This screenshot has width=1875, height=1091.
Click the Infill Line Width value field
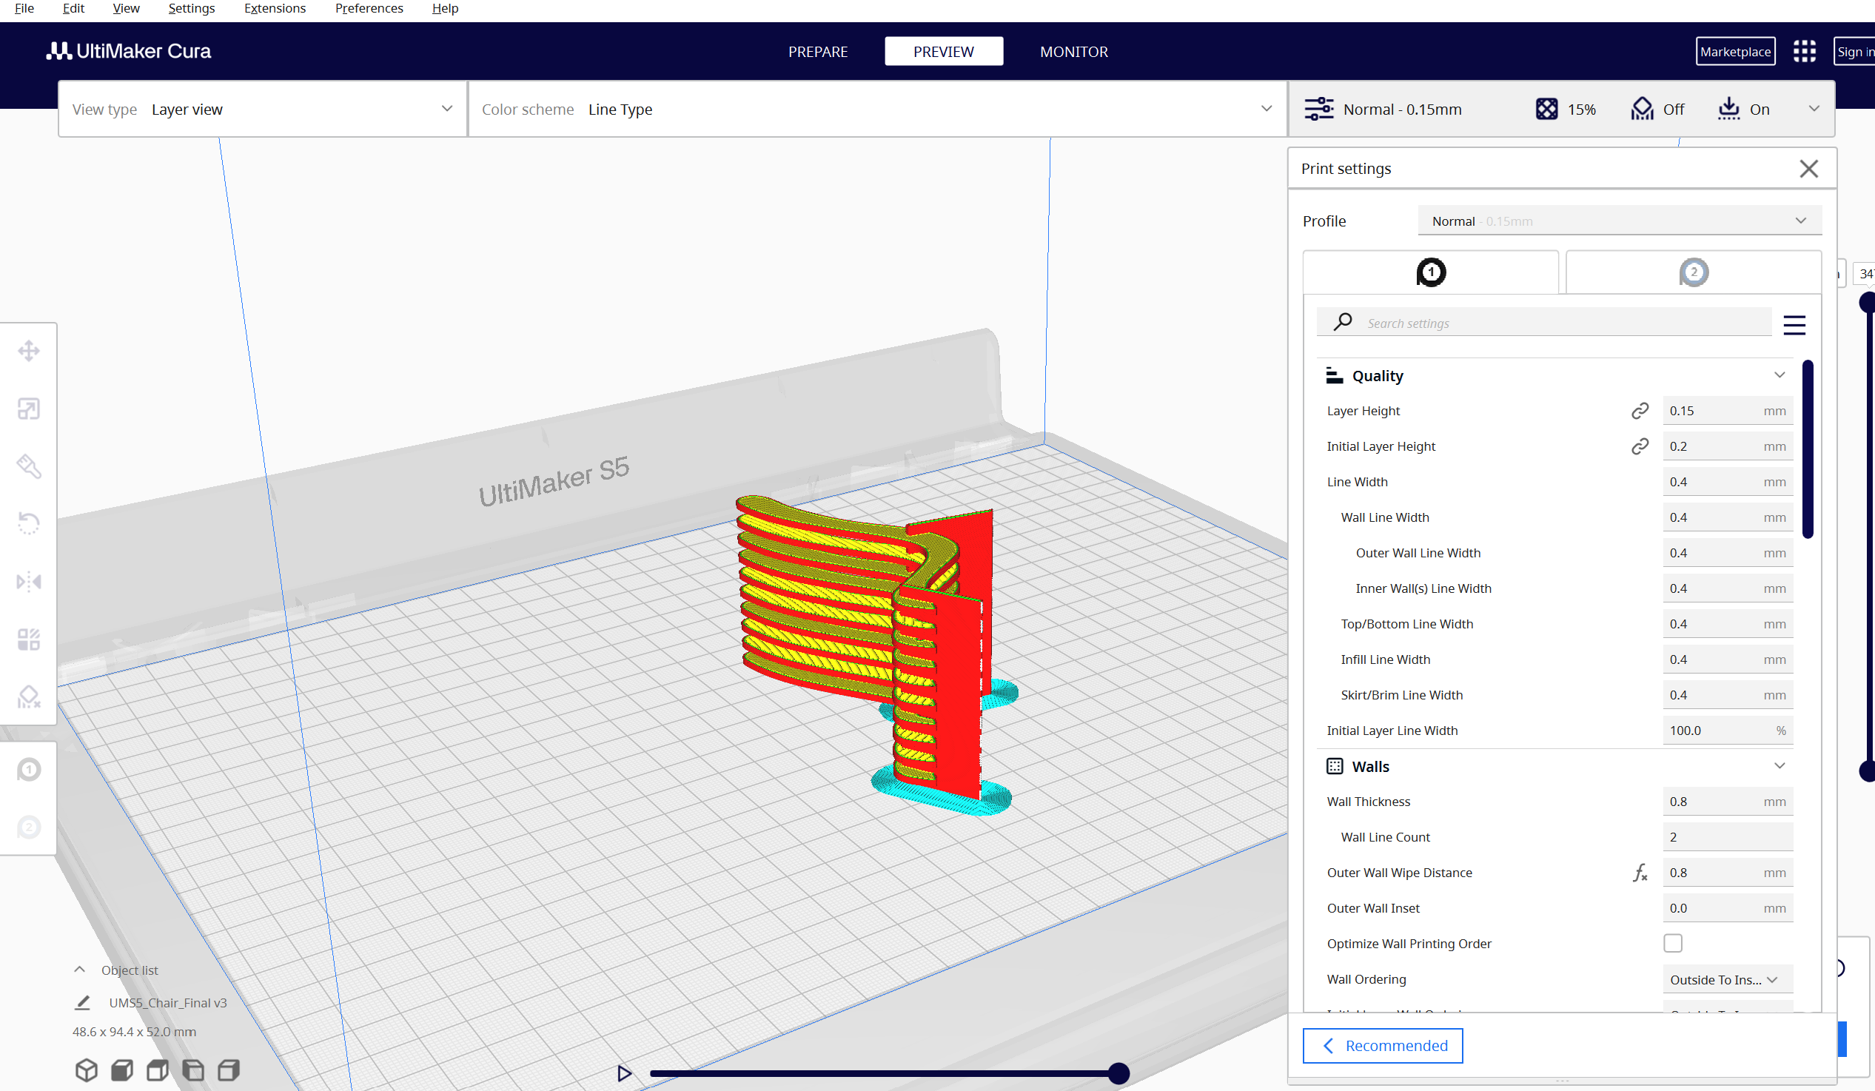pyautogui.click(x=1728, y=659)
